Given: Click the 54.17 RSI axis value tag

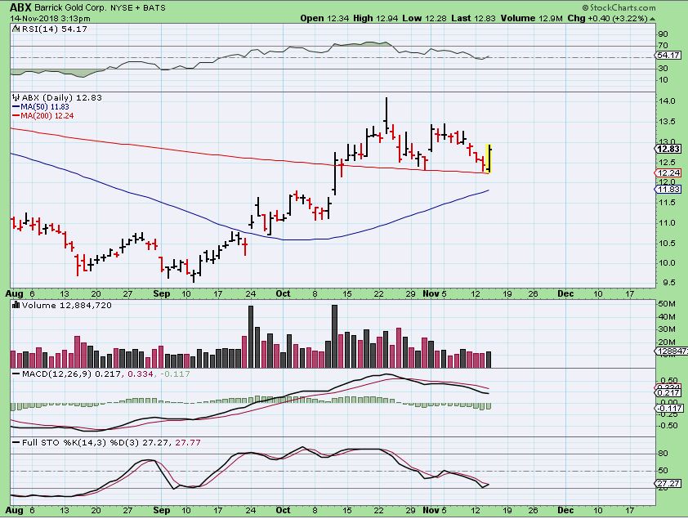Looking at the screenshot, I should 668,56.
